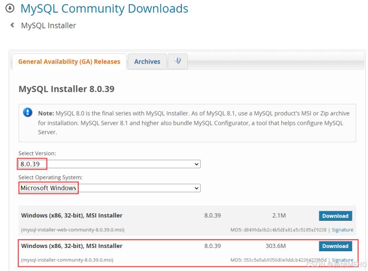Click the blue note alert icon
Viewport: 368px width, 271px height.
point(28,112)
